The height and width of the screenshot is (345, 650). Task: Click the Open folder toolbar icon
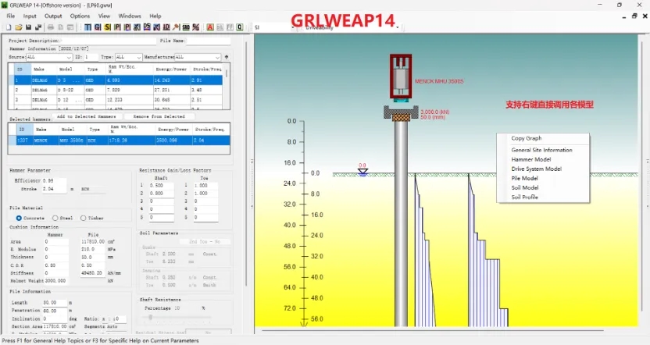click(x=19, y=27)
